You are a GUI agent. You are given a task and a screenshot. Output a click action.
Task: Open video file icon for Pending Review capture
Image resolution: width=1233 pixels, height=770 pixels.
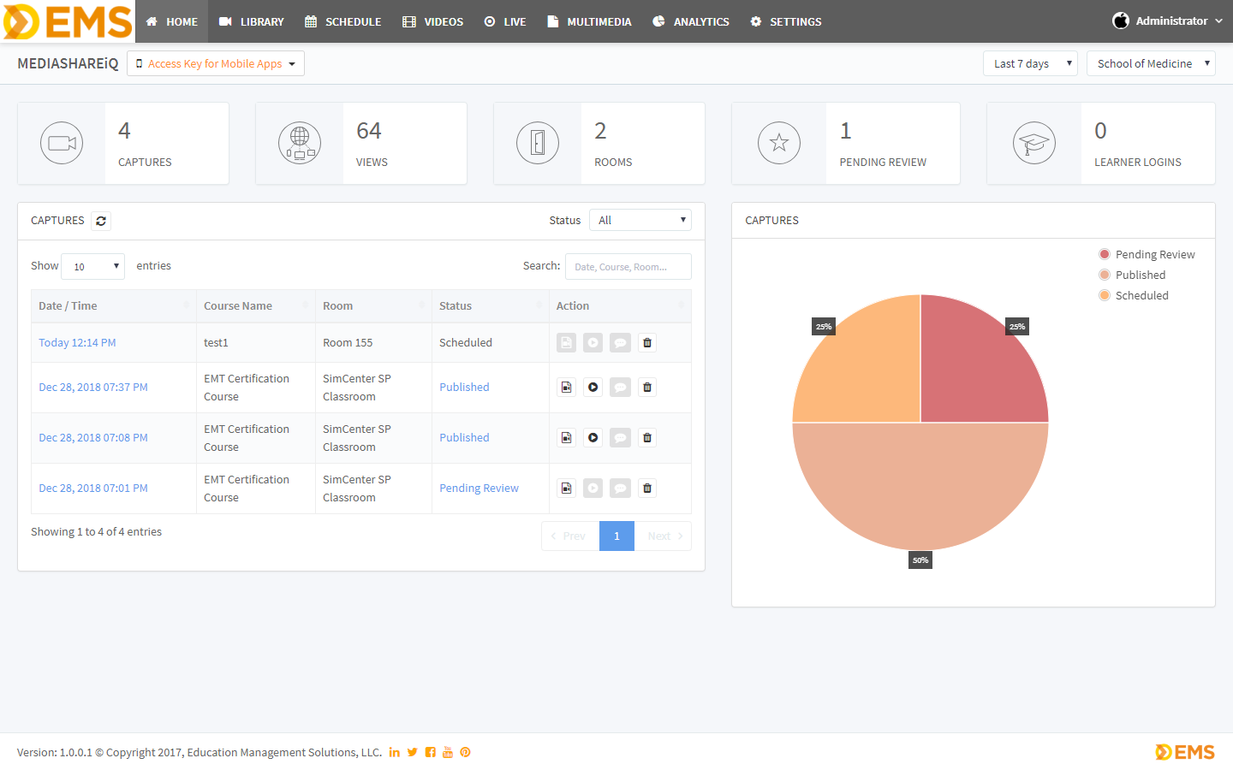click(x=566, y=489)
